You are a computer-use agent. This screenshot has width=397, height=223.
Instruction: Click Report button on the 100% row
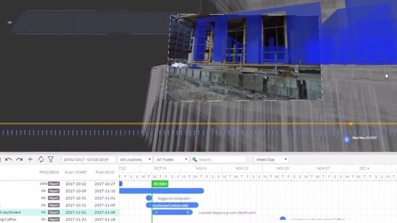(x=54, y=184)
